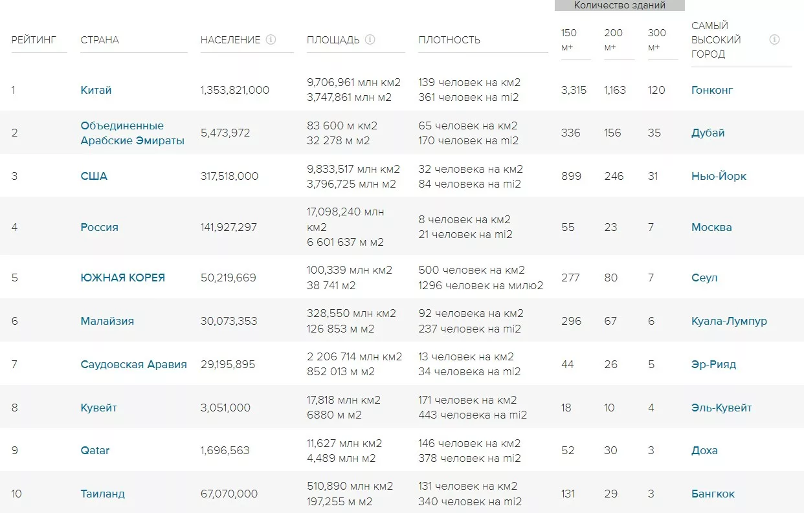Sort by 300 м+ buildings column

pyautogui.click(x=656, y=40)
